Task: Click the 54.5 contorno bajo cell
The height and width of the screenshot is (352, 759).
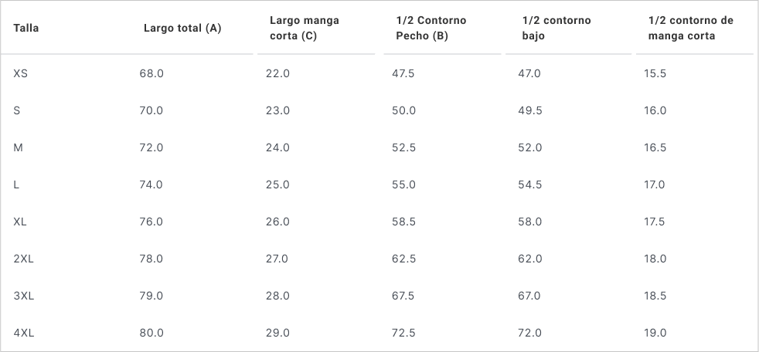Action: coord(529,184)
